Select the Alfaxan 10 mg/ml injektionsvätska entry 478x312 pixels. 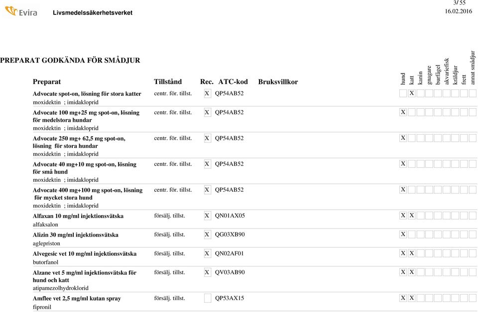(78, 216)
